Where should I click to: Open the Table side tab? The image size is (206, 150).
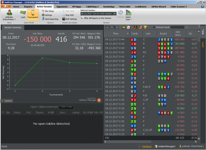click(203, 32)
